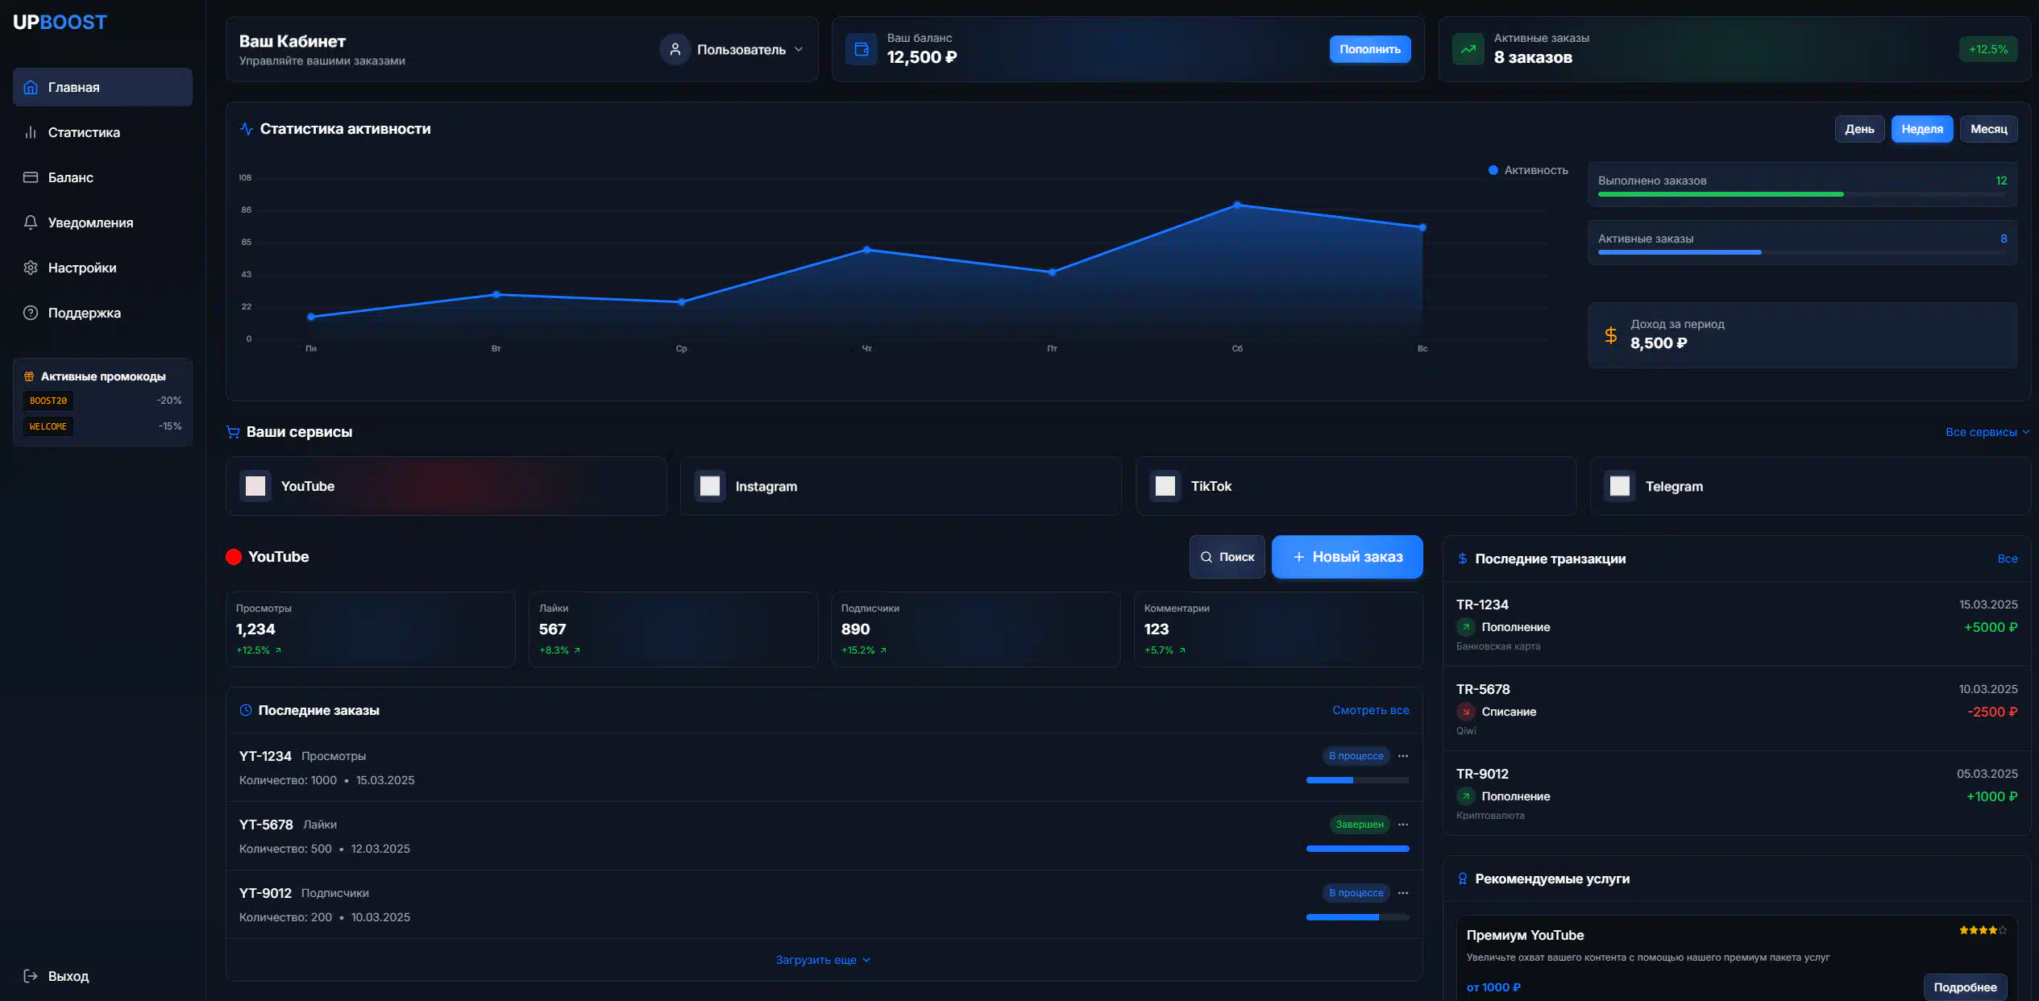Click the green trend icon in Active orders
Screen dimensions: 2039x1001
coord(1468,49)
